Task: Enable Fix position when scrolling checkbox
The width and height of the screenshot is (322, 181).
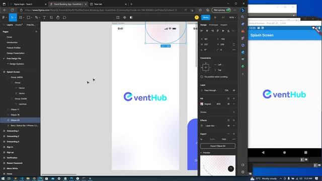Action: (202, 77)
